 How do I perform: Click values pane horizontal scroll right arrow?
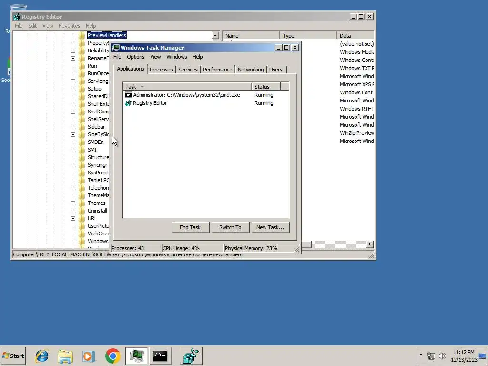(369, 244)
